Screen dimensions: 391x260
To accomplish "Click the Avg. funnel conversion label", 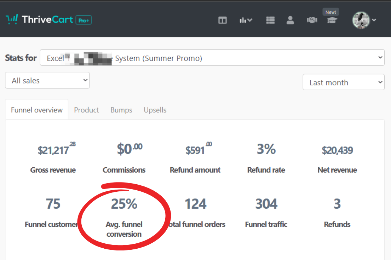I will 124,229.
